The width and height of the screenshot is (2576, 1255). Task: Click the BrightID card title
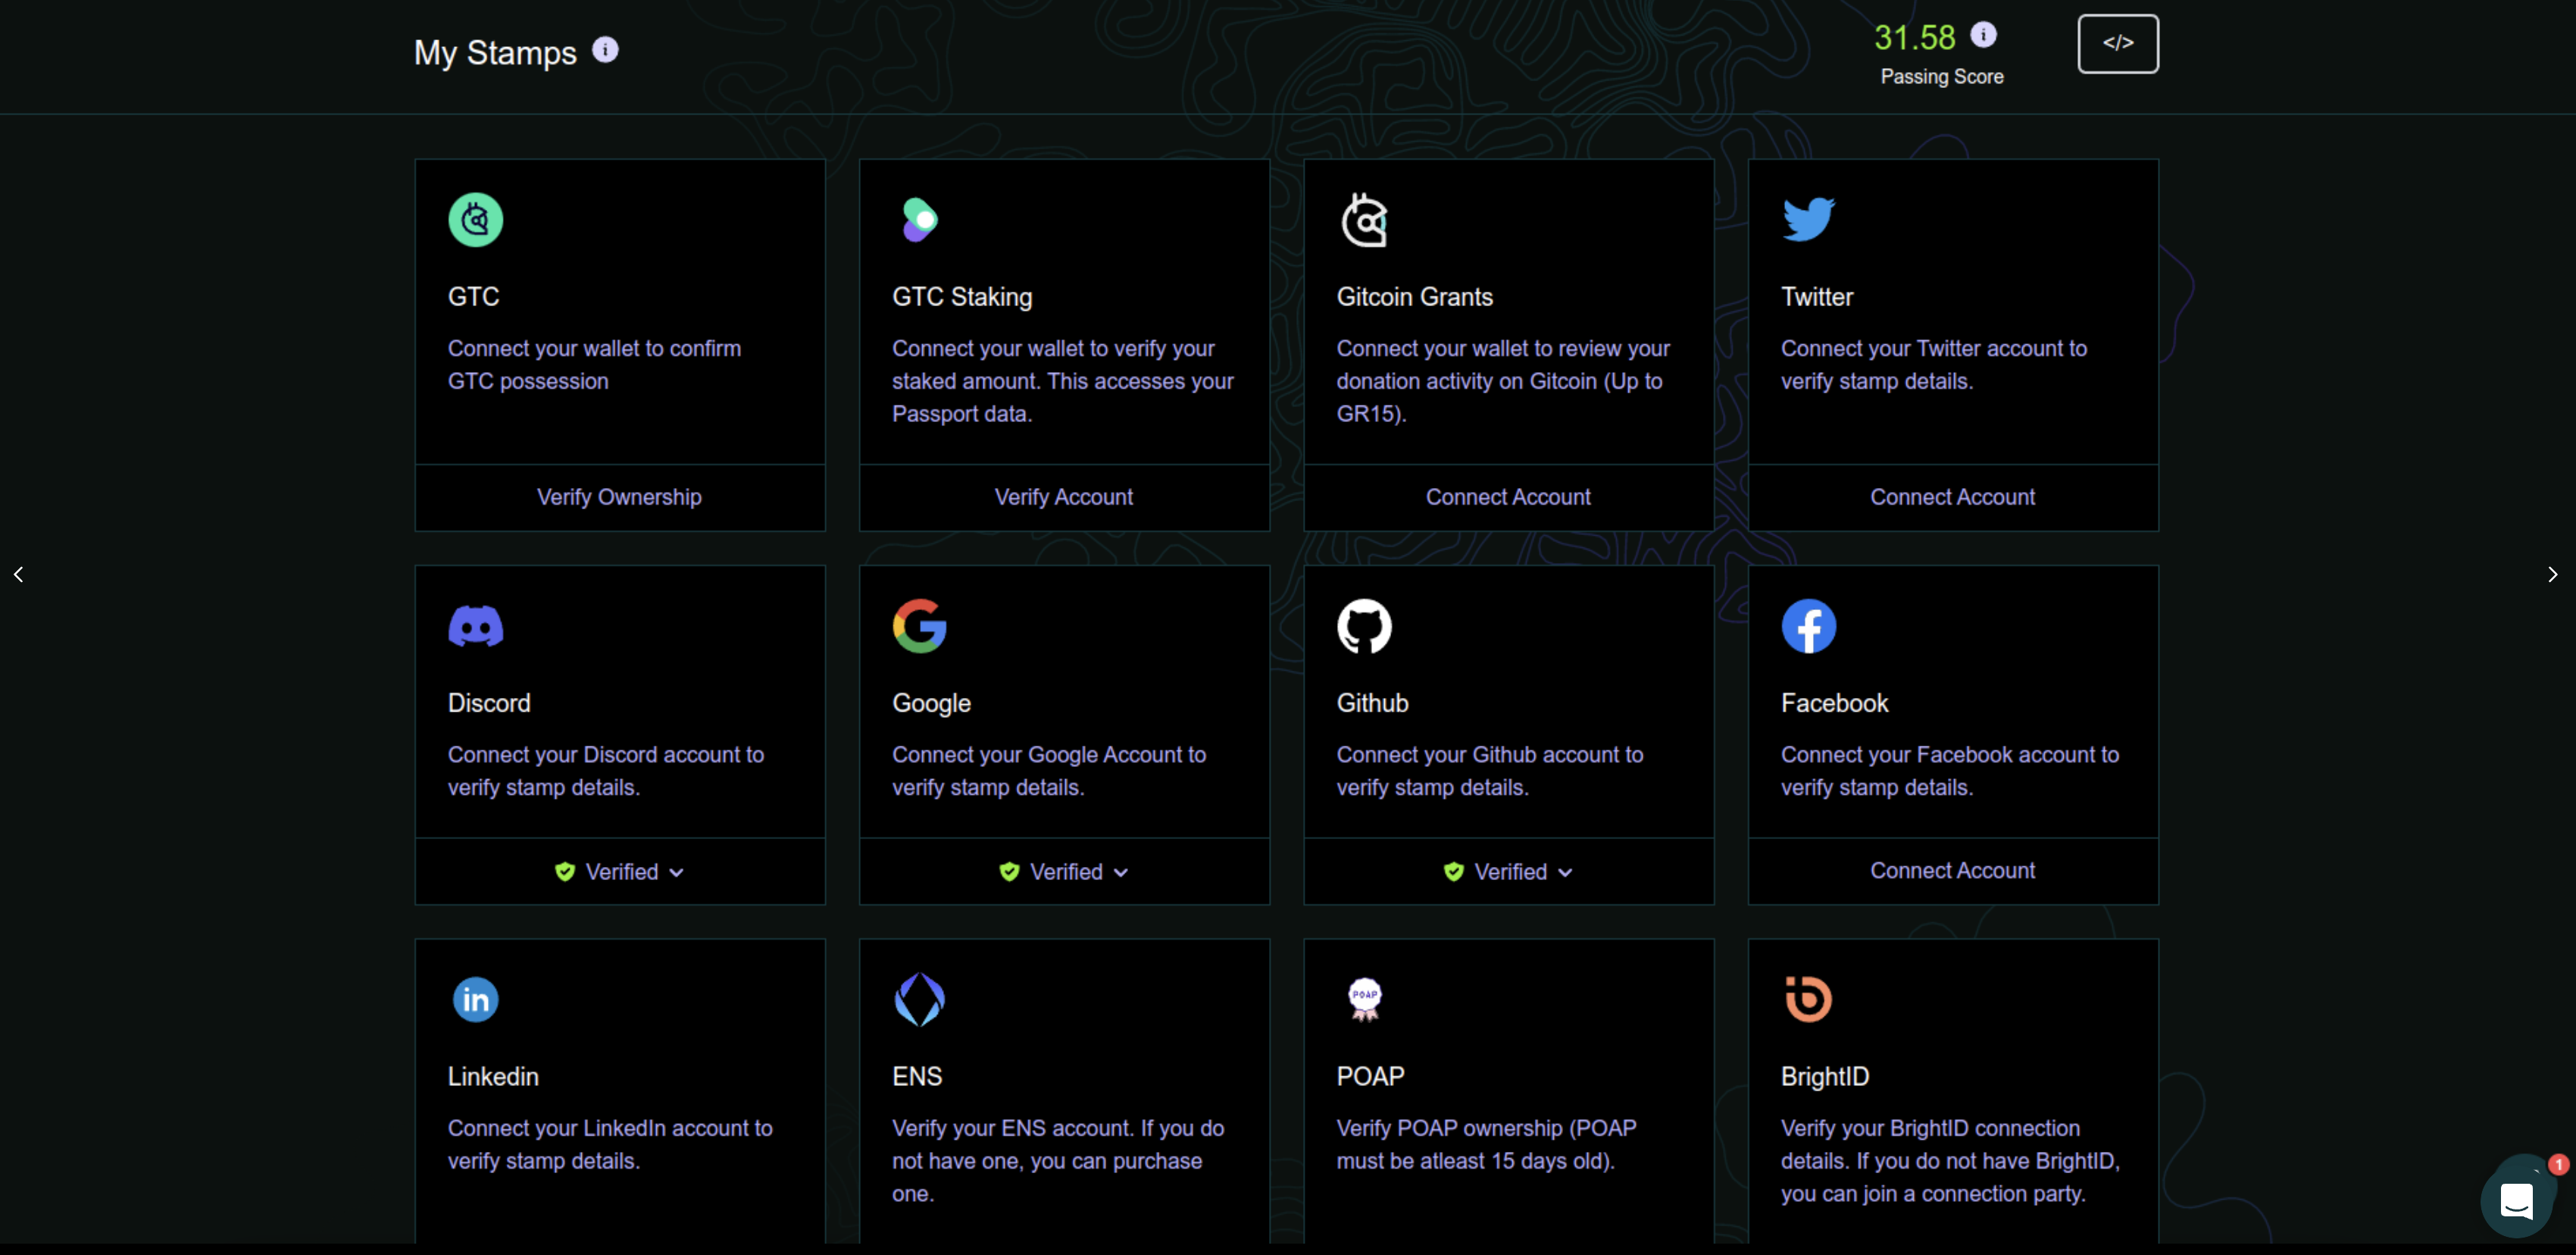pos(1825,1076)
